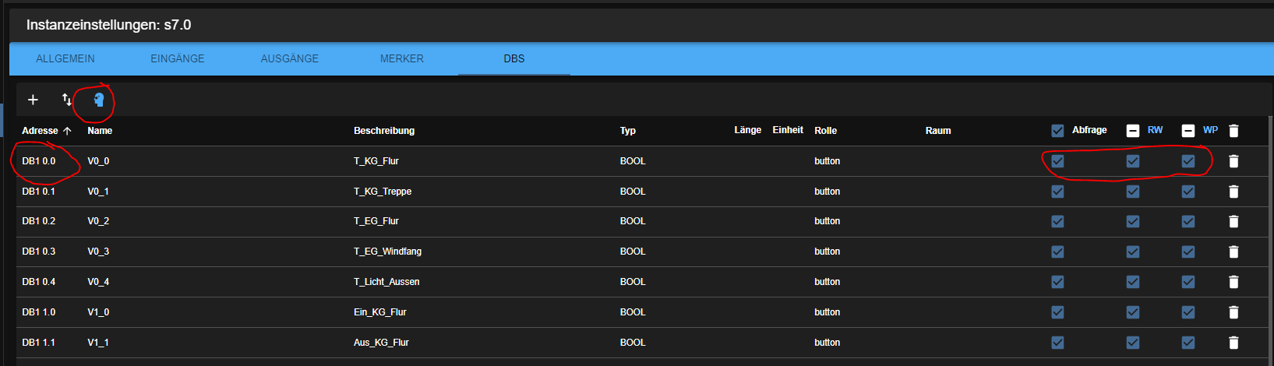Toggle the RW header checkbox
The image size is (1274, 366).
[1133, 131]
